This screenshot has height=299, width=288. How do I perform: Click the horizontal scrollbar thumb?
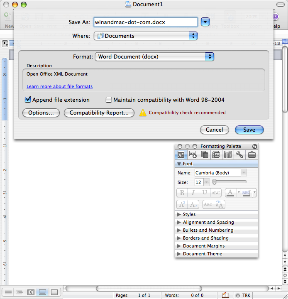tap(149, 288)
